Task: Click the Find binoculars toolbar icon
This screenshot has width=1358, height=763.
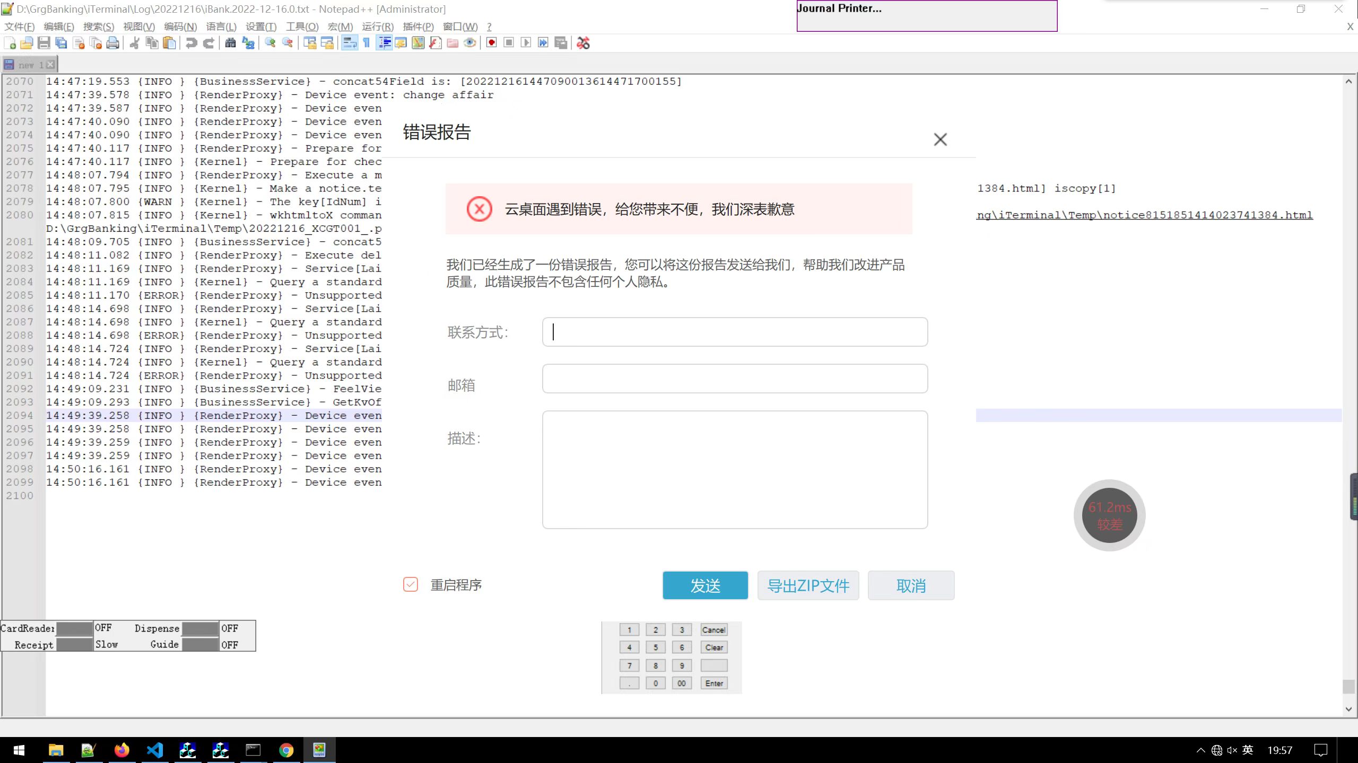Action: pos(230,43)
